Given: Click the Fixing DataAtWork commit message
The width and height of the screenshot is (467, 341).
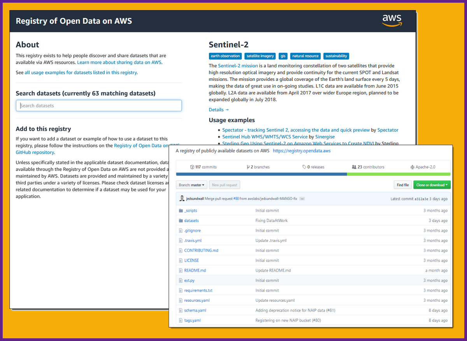Looking at the screenshot, I should point(272,220).
